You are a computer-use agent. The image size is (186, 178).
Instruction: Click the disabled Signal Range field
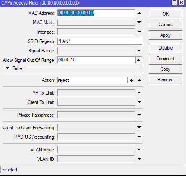96,51
